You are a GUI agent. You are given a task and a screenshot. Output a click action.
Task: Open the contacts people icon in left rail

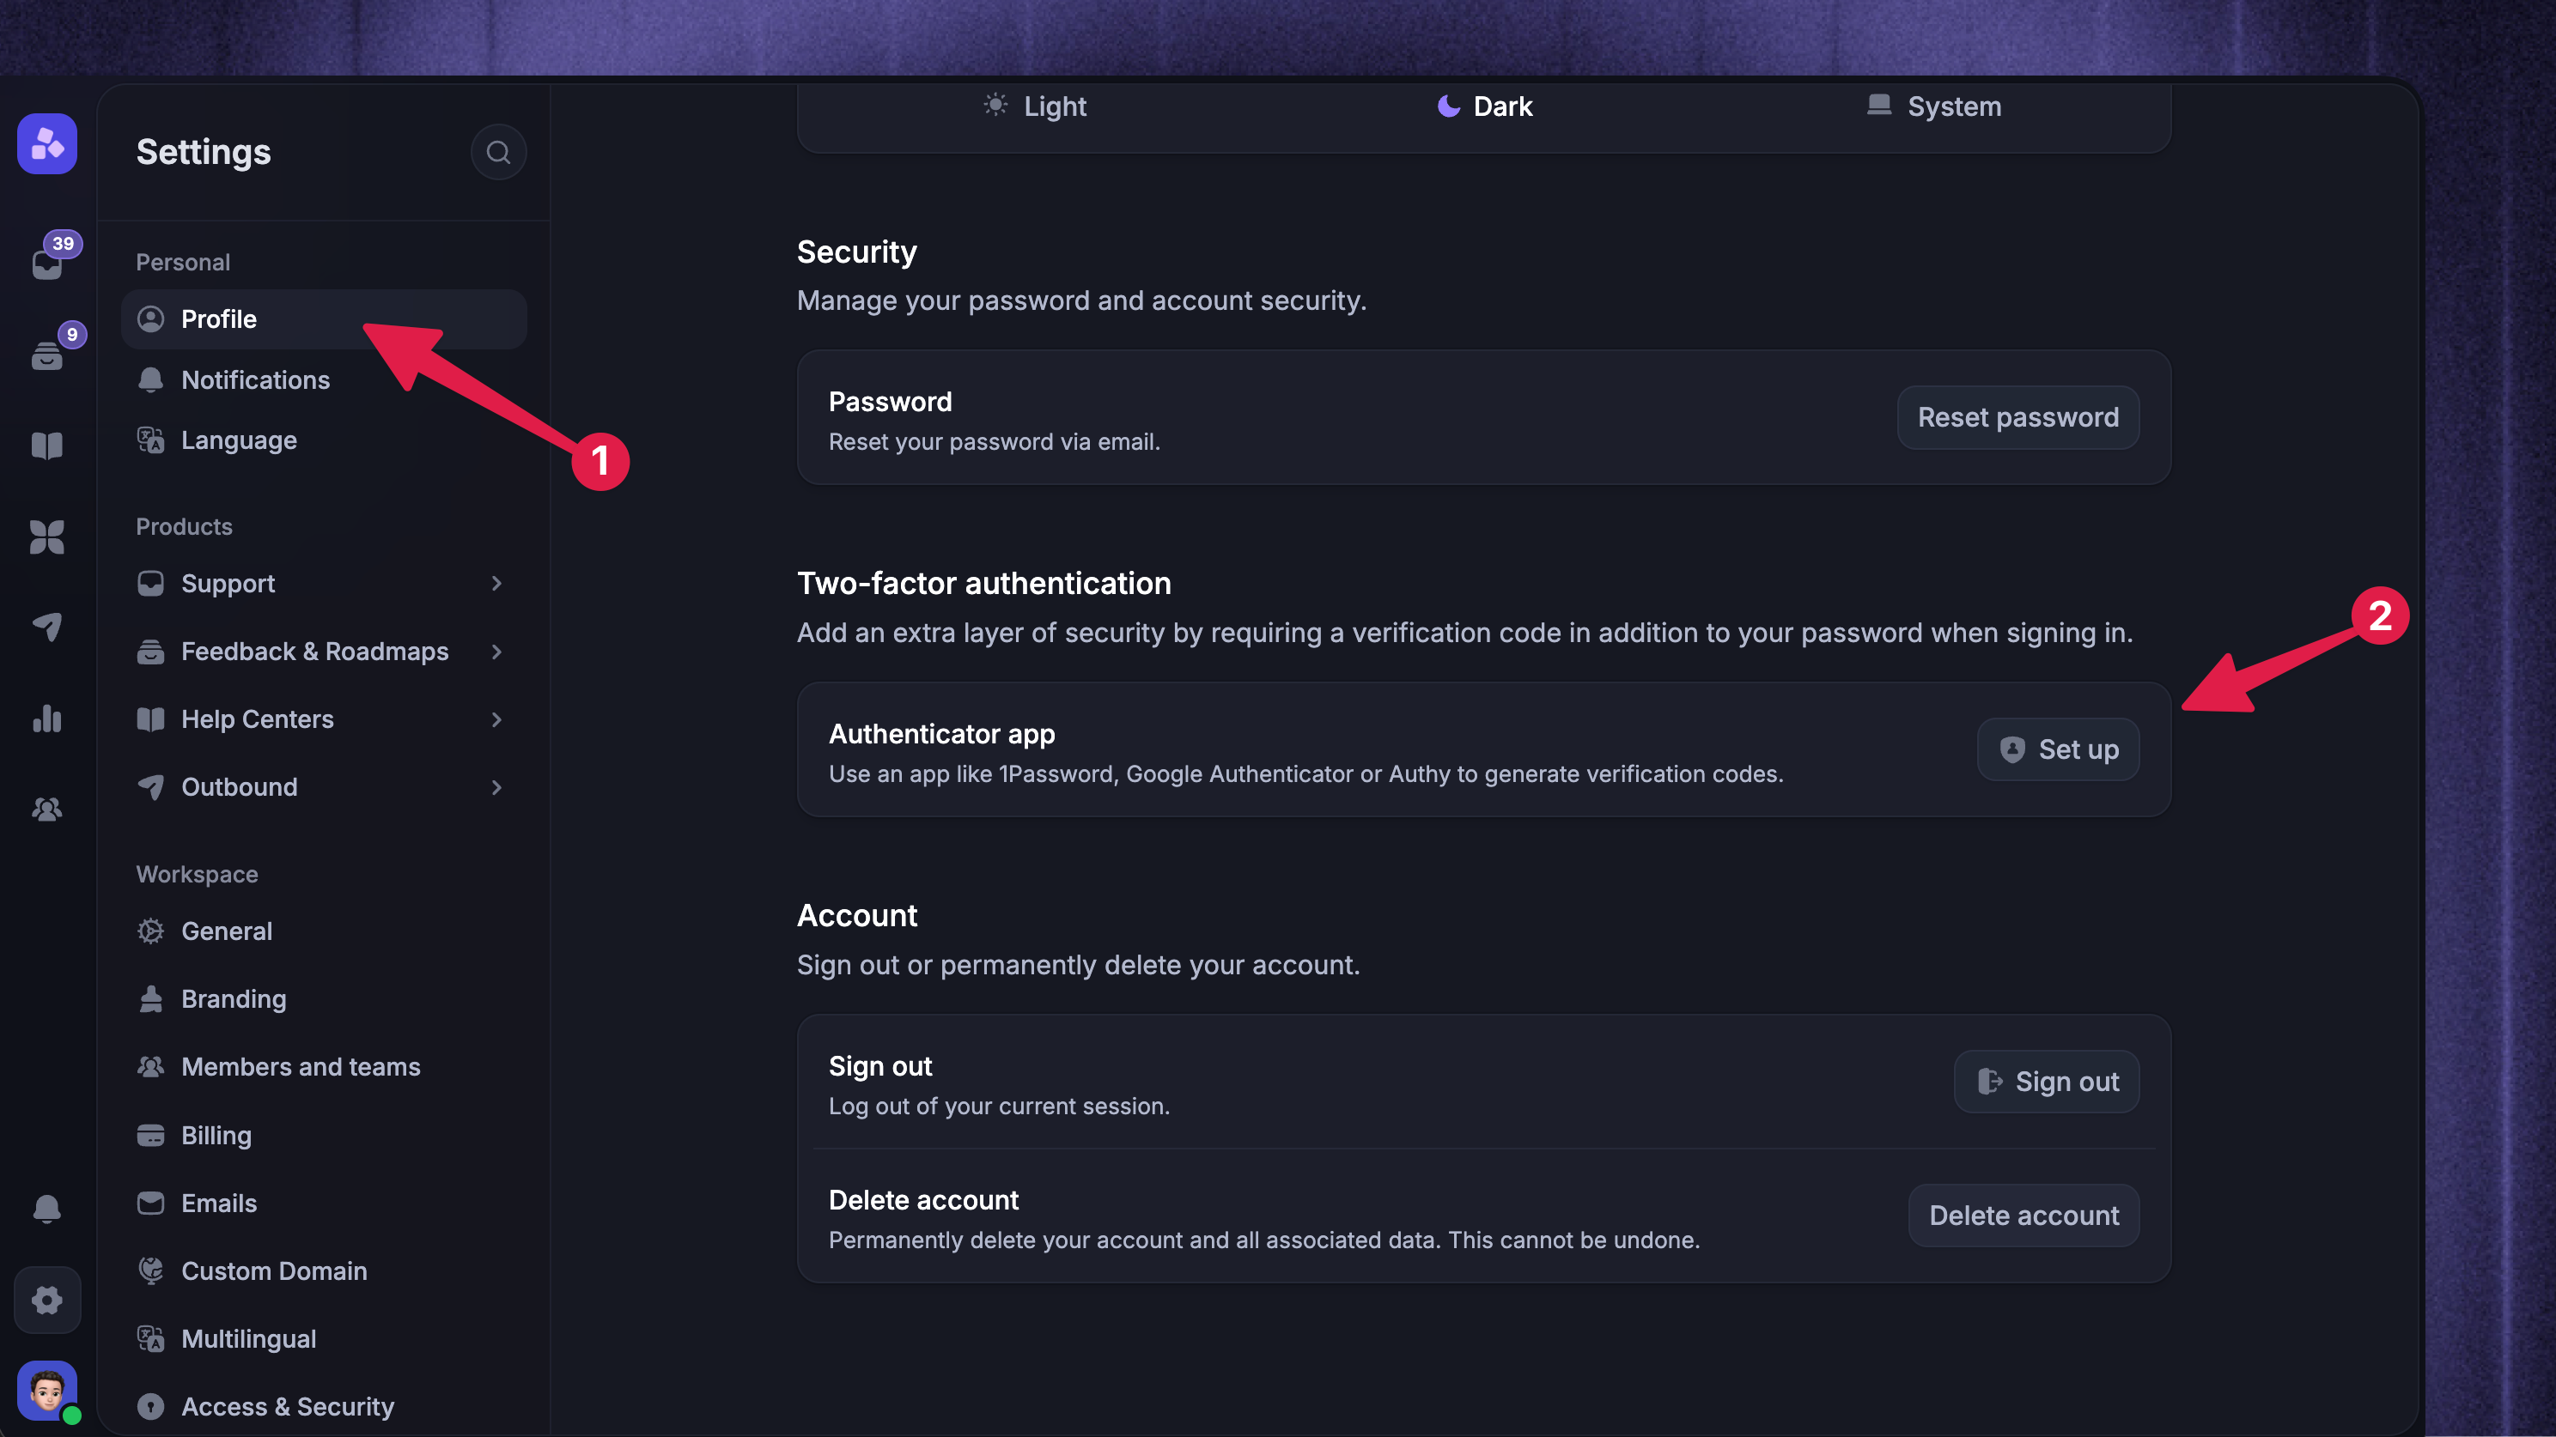point(46,809)
